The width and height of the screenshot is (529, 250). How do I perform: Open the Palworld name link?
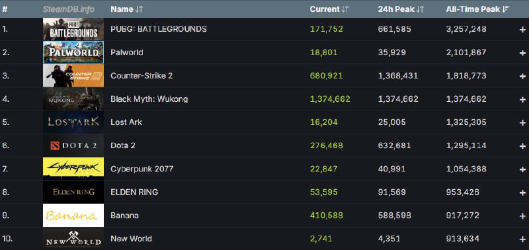tap(127, 52)
